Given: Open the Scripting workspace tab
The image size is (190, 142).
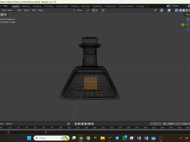Looking at the screenshot, I should (140, 6).
